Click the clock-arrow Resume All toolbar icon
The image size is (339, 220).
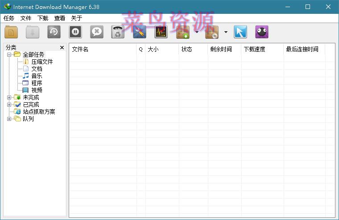tap(54, 32)
